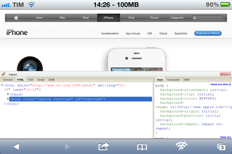Switch to the Console tab
The height and width of the screenshot is (154, 232).
(x=8, y=80)
